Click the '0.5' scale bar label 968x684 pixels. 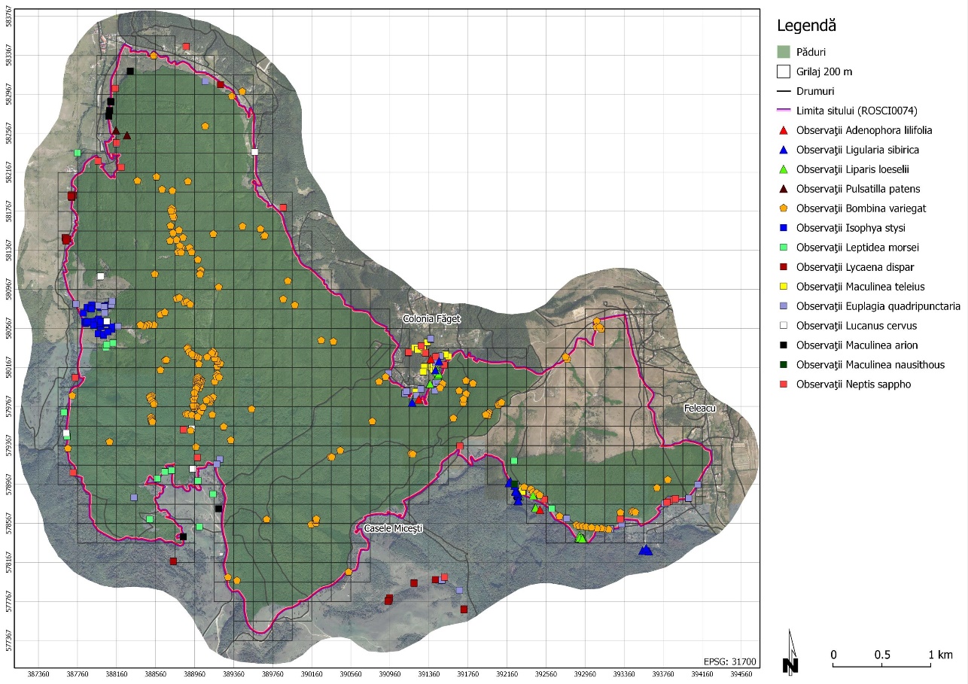(882, 653)
